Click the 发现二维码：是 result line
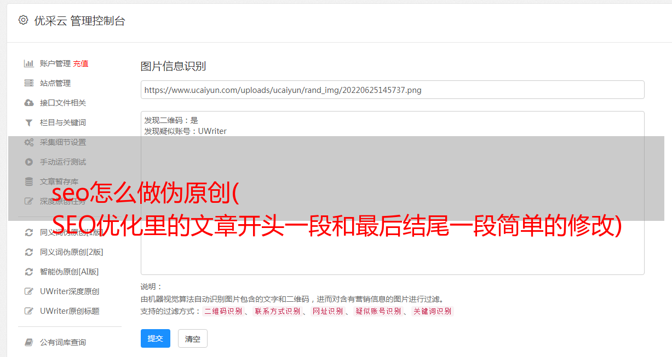 pos(171,120)
